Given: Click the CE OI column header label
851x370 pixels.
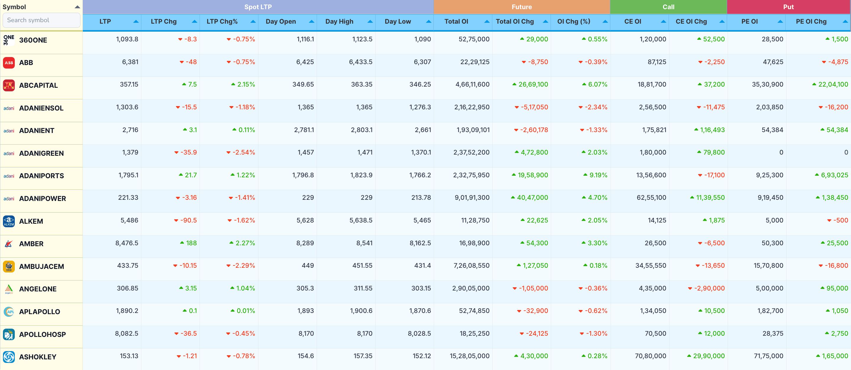Looking at the screenshot, I should click(633, 22).
